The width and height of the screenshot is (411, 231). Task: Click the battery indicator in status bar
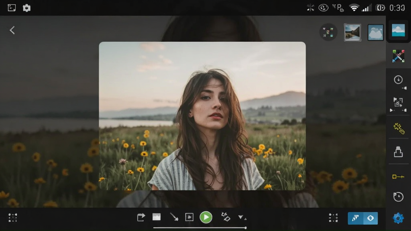tap(380, 8)
